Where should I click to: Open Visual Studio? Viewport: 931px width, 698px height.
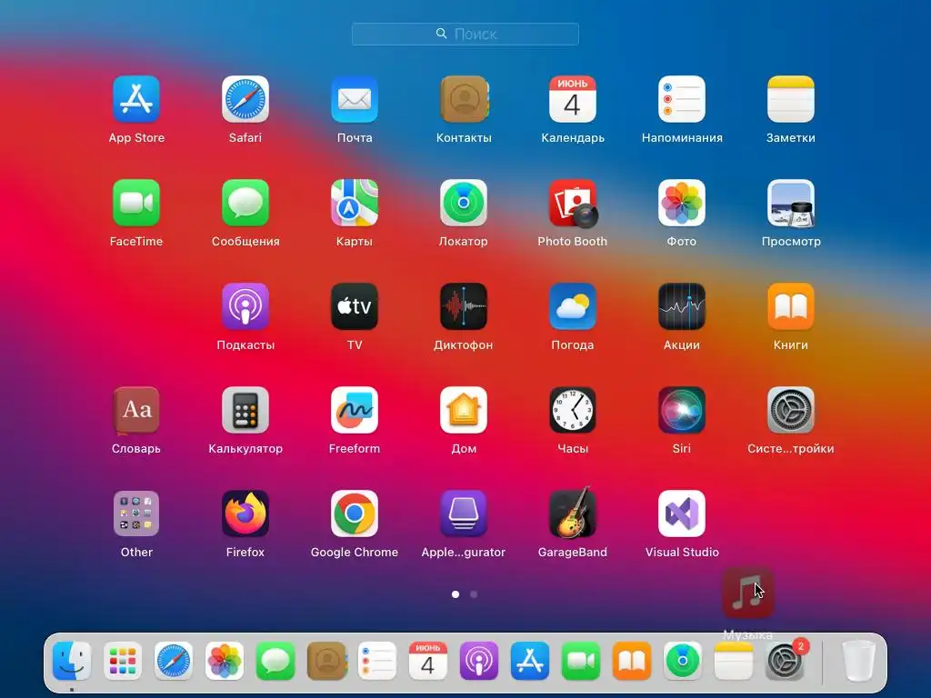point(682,514)
